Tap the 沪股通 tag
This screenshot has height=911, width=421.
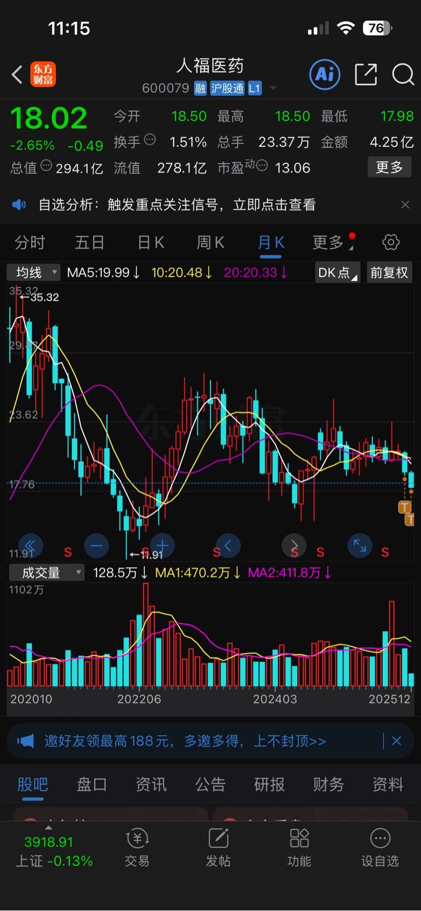coord(227,88)
